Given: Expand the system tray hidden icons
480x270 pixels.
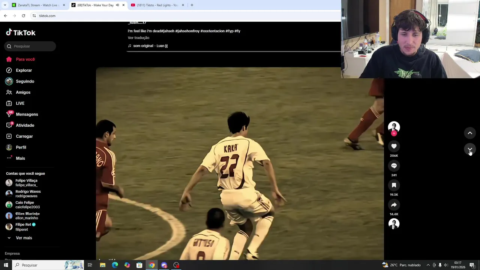Looking at the screenshot, I should pos(428,265).
